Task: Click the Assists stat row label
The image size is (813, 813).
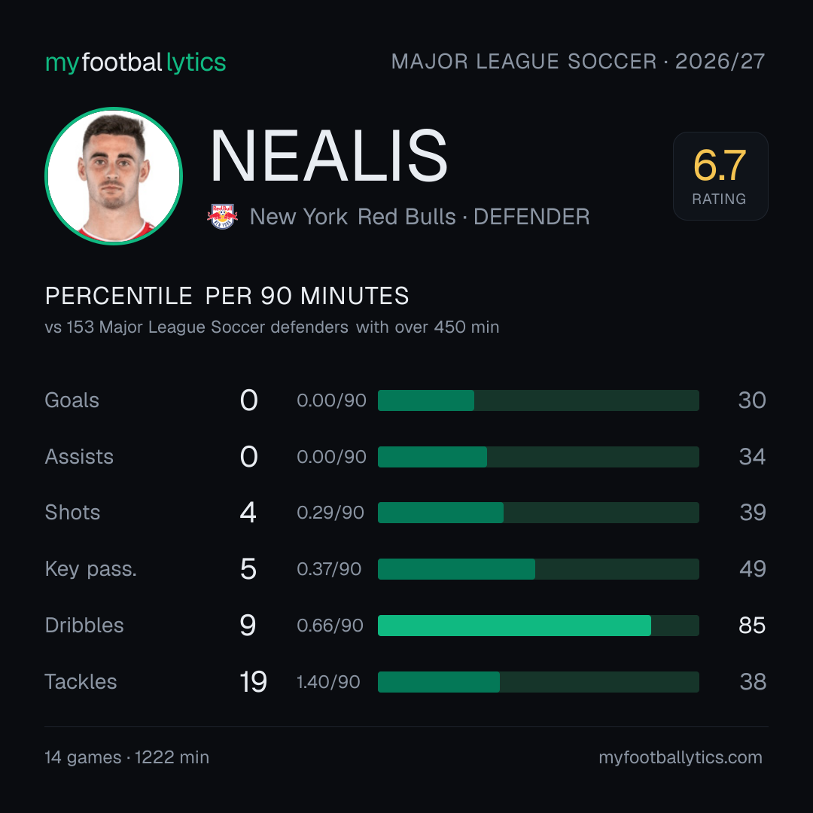Action: 79,457
